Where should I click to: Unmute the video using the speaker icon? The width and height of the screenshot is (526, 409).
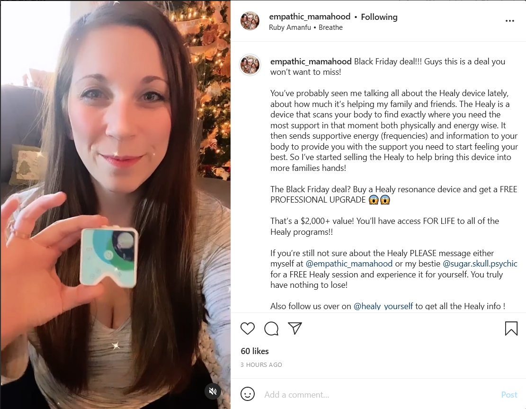pyautogui.click(x=213, y=391)
